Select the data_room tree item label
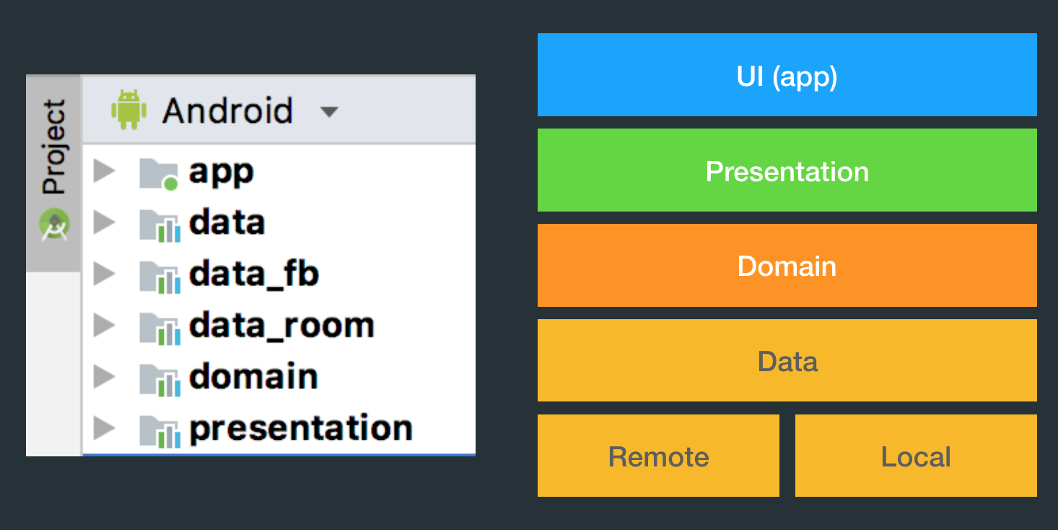Image resolution: width=1058 pixels, height=530 pixels. (x=281, y=326)
